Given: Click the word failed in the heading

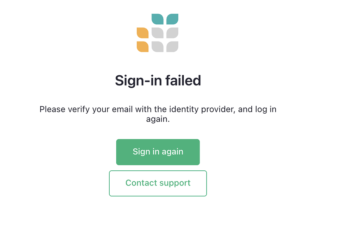Looking at the screenshot, I should (183, 80).
